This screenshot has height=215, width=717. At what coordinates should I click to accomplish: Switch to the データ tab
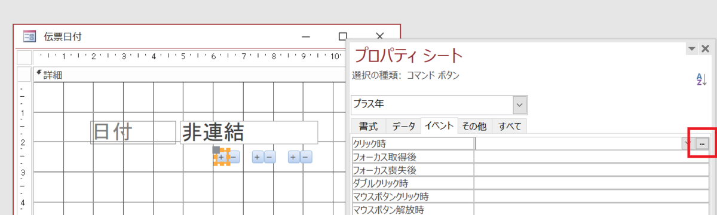[403, 126]
